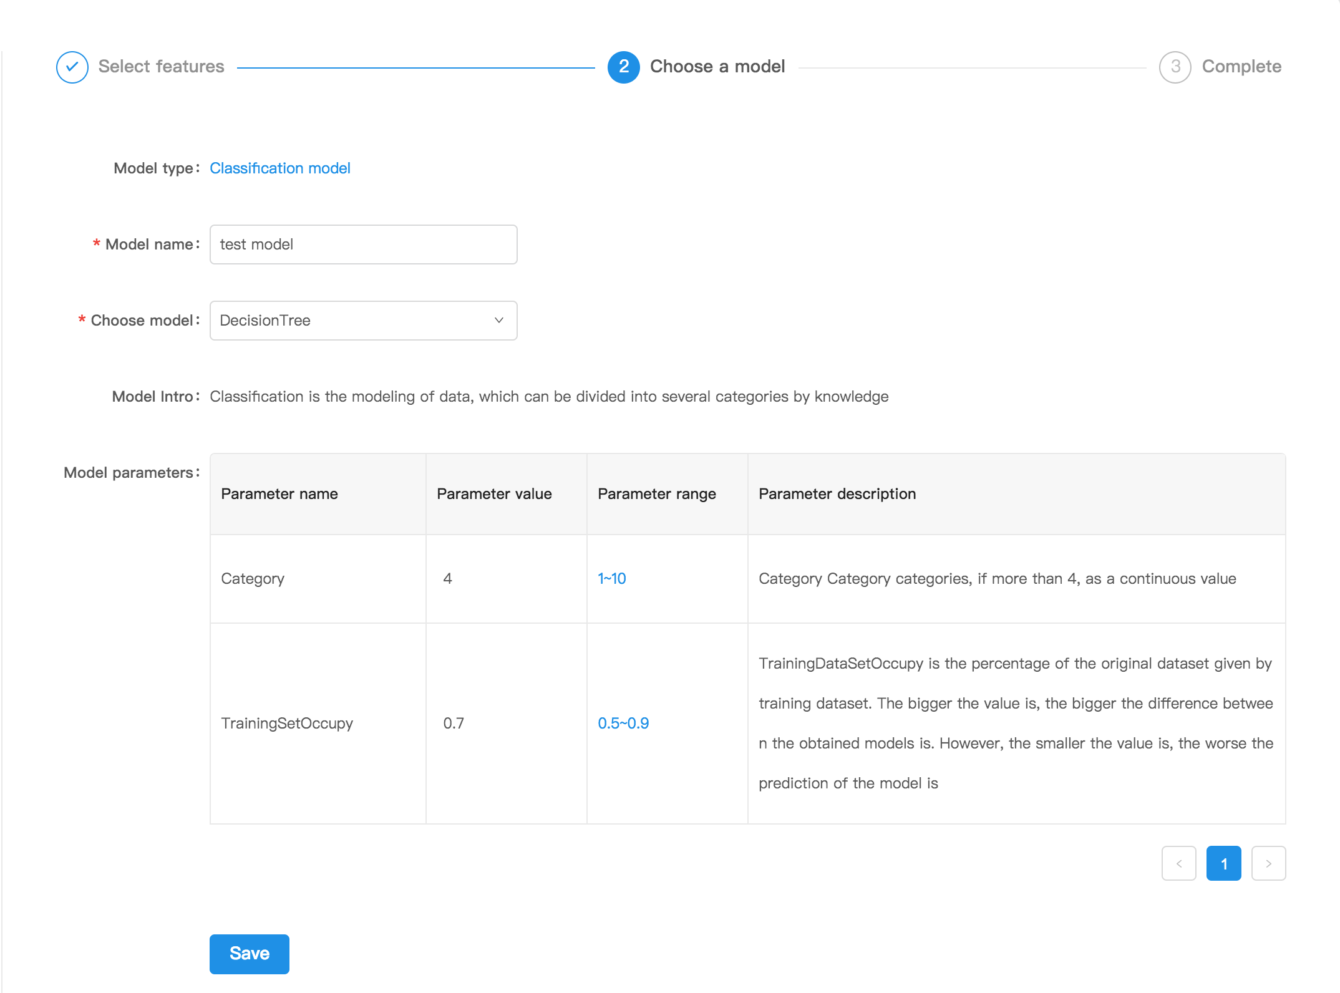Click the 1~10 parameter range link

(x=611, y=579)
